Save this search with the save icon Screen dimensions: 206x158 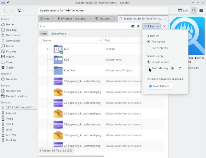tap(138, 26)
